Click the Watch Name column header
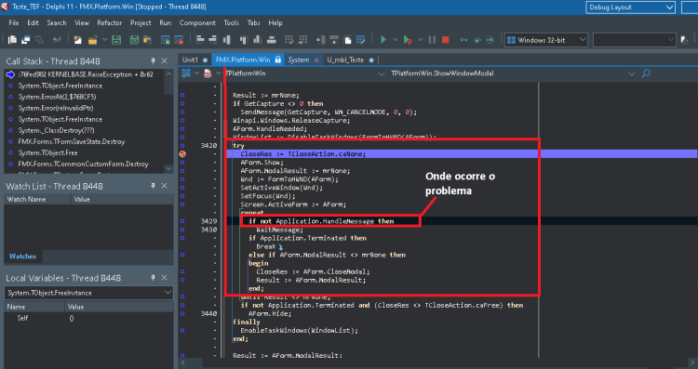 coord(37,199)
